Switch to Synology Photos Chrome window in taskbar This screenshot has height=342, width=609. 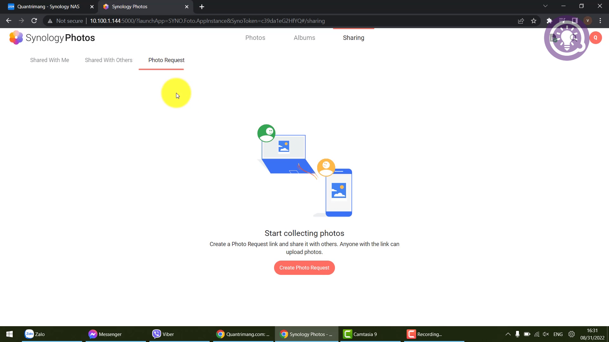click(306, 334)
